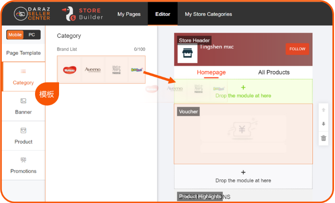
Task: Open the Promotions module section
Action: [x=24, y=165]
